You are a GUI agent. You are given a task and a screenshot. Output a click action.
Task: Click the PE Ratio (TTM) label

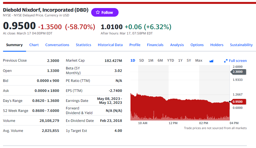pyautogui.click(x=78, y=81)
